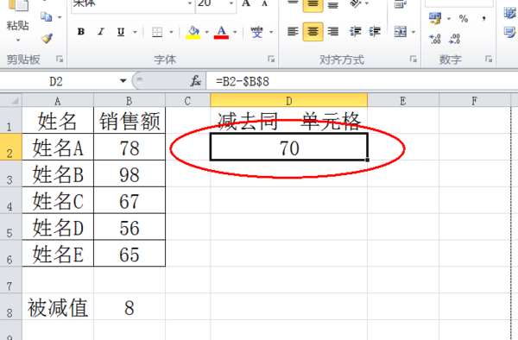Click the fill color bucket icon
Image resolution: width=518 pixels, height=340 pixels.
[193, 32]
